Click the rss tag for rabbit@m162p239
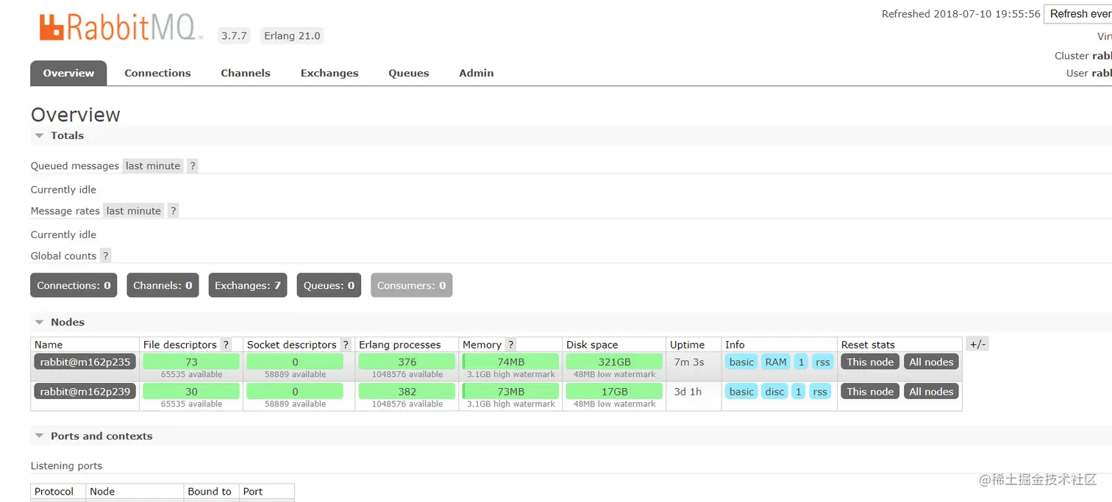The width and height of the screenshot is (1112, 502). pyautogui.click(x=819, y=392)
